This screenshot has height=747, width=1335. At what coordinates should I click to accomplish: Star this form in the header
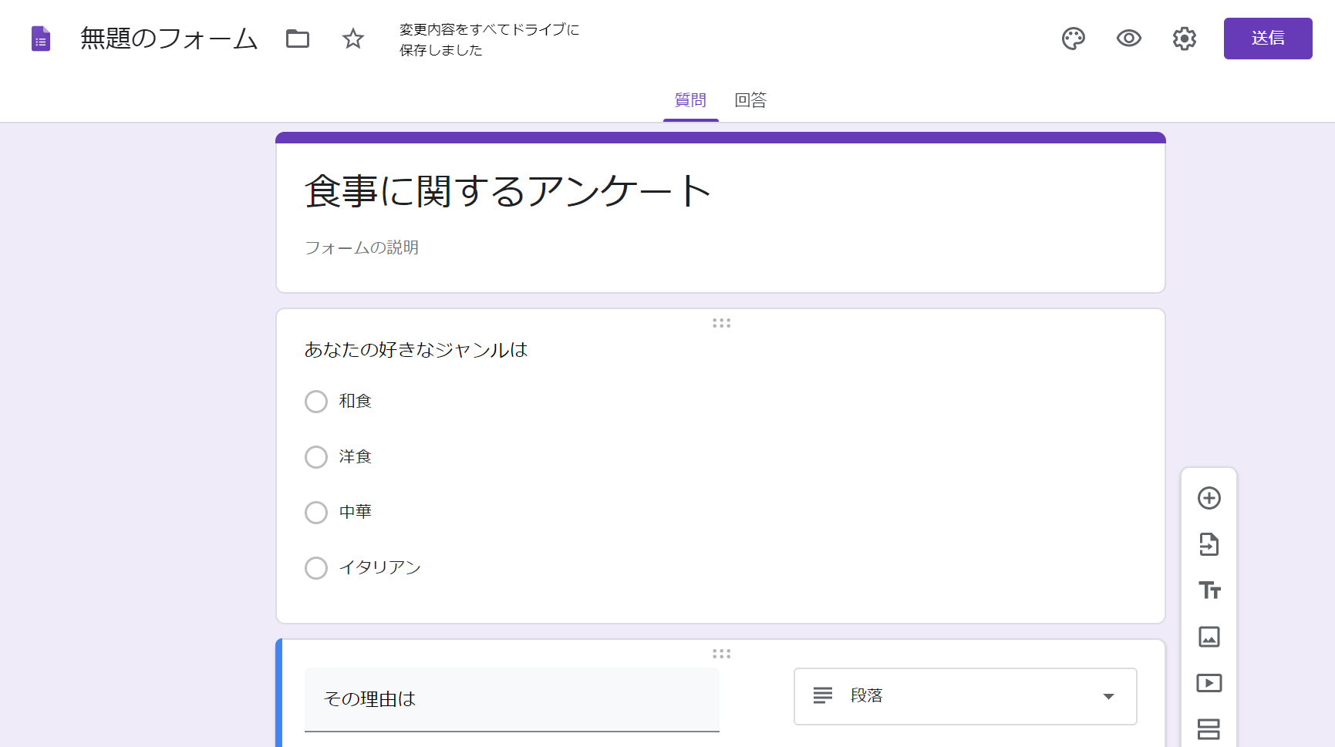point(352,39)
